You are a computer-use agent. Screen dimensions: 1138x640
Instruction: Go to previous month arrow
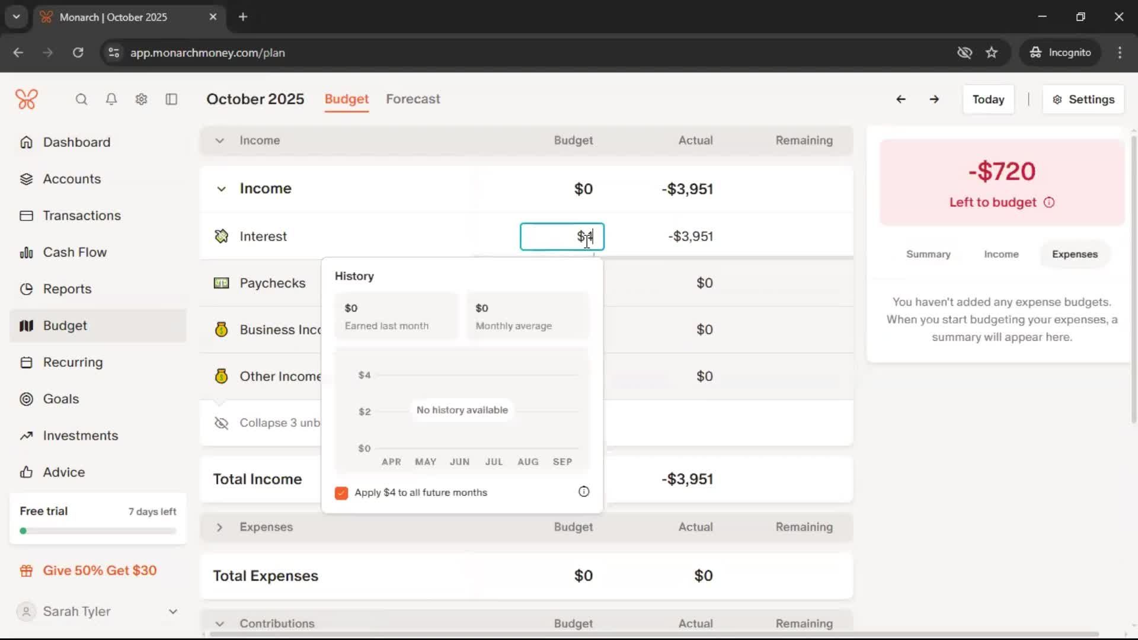click(x=900, y=100)
